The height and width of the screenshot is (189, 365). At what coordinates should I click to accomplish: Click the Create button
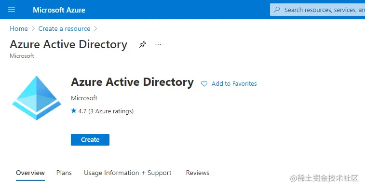tap(90, 140)
